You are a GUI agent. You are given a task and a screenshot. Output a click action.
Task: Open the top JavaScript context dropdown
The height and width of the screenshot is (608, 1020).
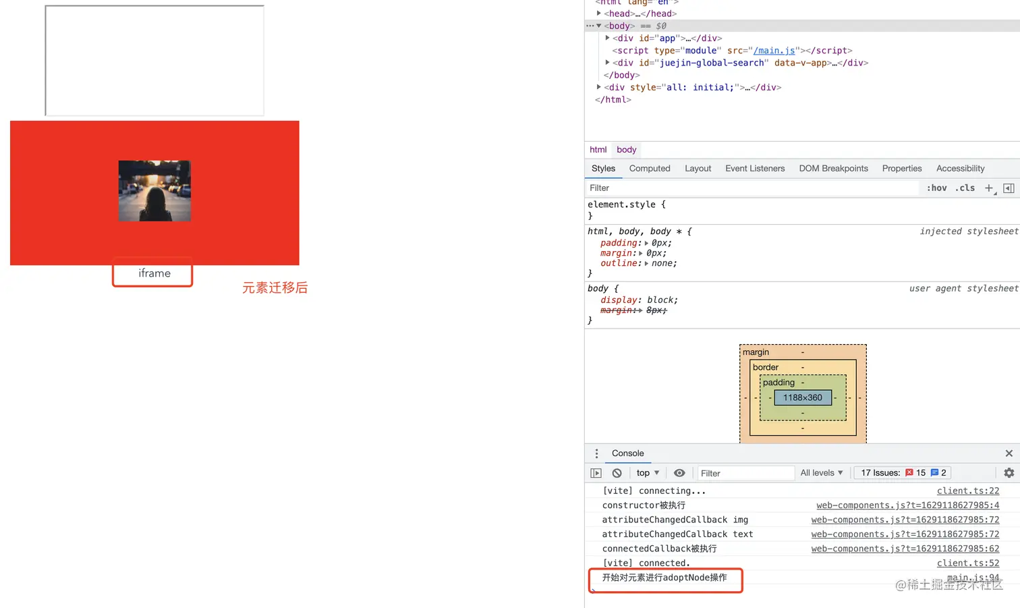[648, 473]
